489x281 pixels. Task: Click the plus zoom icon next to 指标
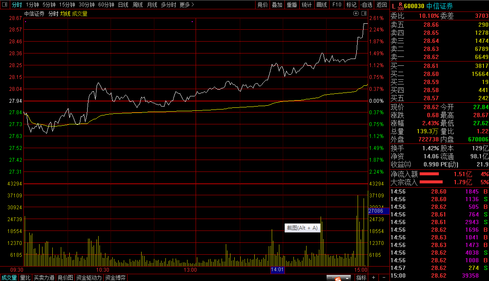[x=374, y=277]
